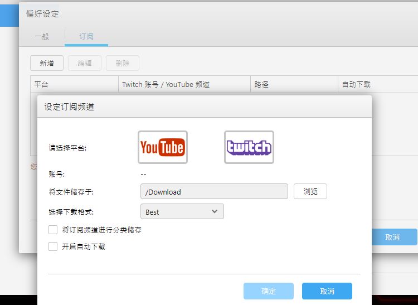Enable categorized storage for subscribed channels
The image size is (418, 305).
tap(53, 230)
